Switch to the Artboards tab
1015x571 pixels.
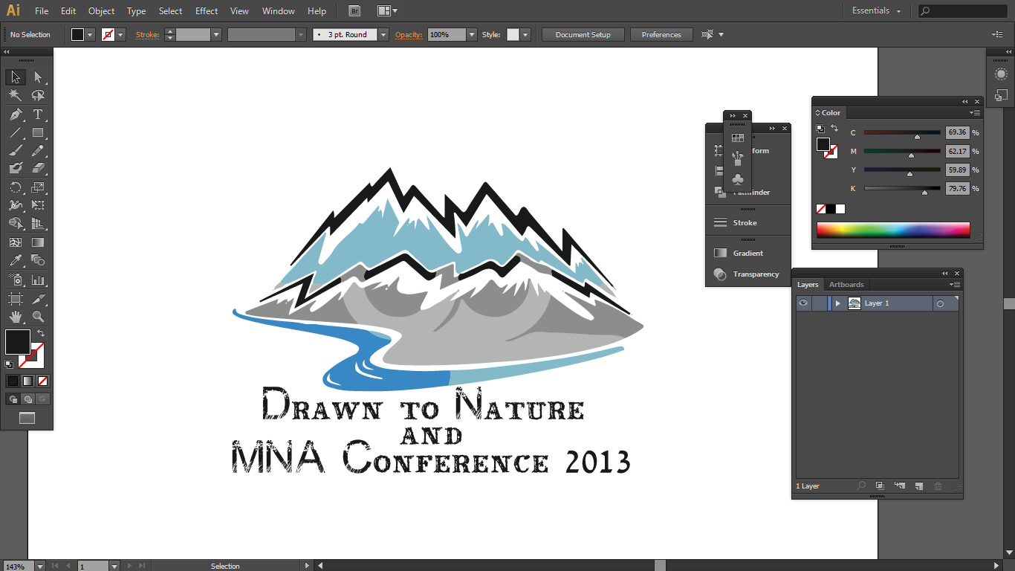[x=846, y=285]
